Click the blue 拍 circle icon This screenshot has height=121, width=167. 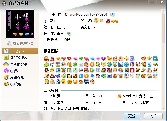(x=81, y=76)
